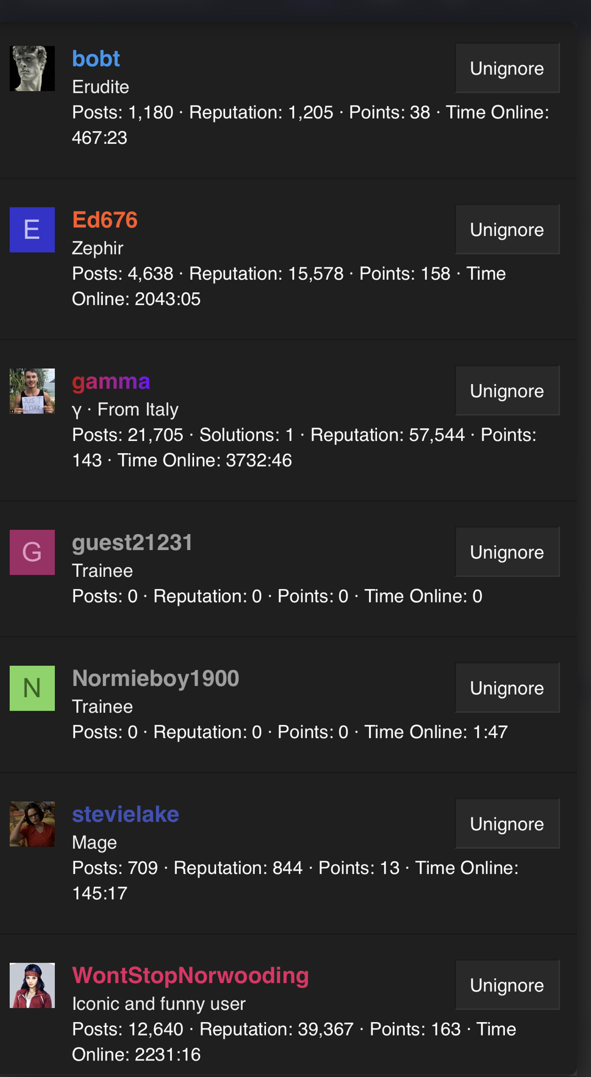Open gamma username link
Image resolution: width=591 pixels, height=1077 pixels.
(111, 382)
